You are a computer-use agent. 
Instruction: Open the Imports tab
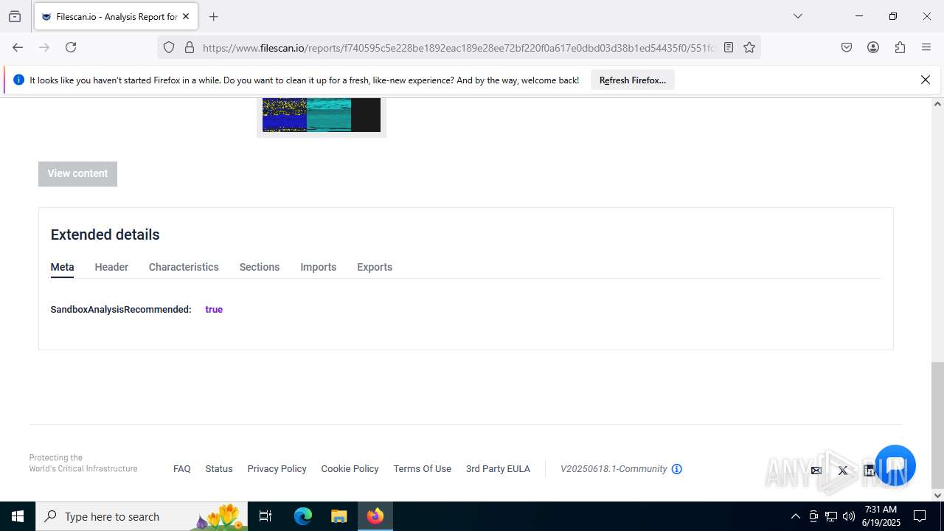click(318, 267)
